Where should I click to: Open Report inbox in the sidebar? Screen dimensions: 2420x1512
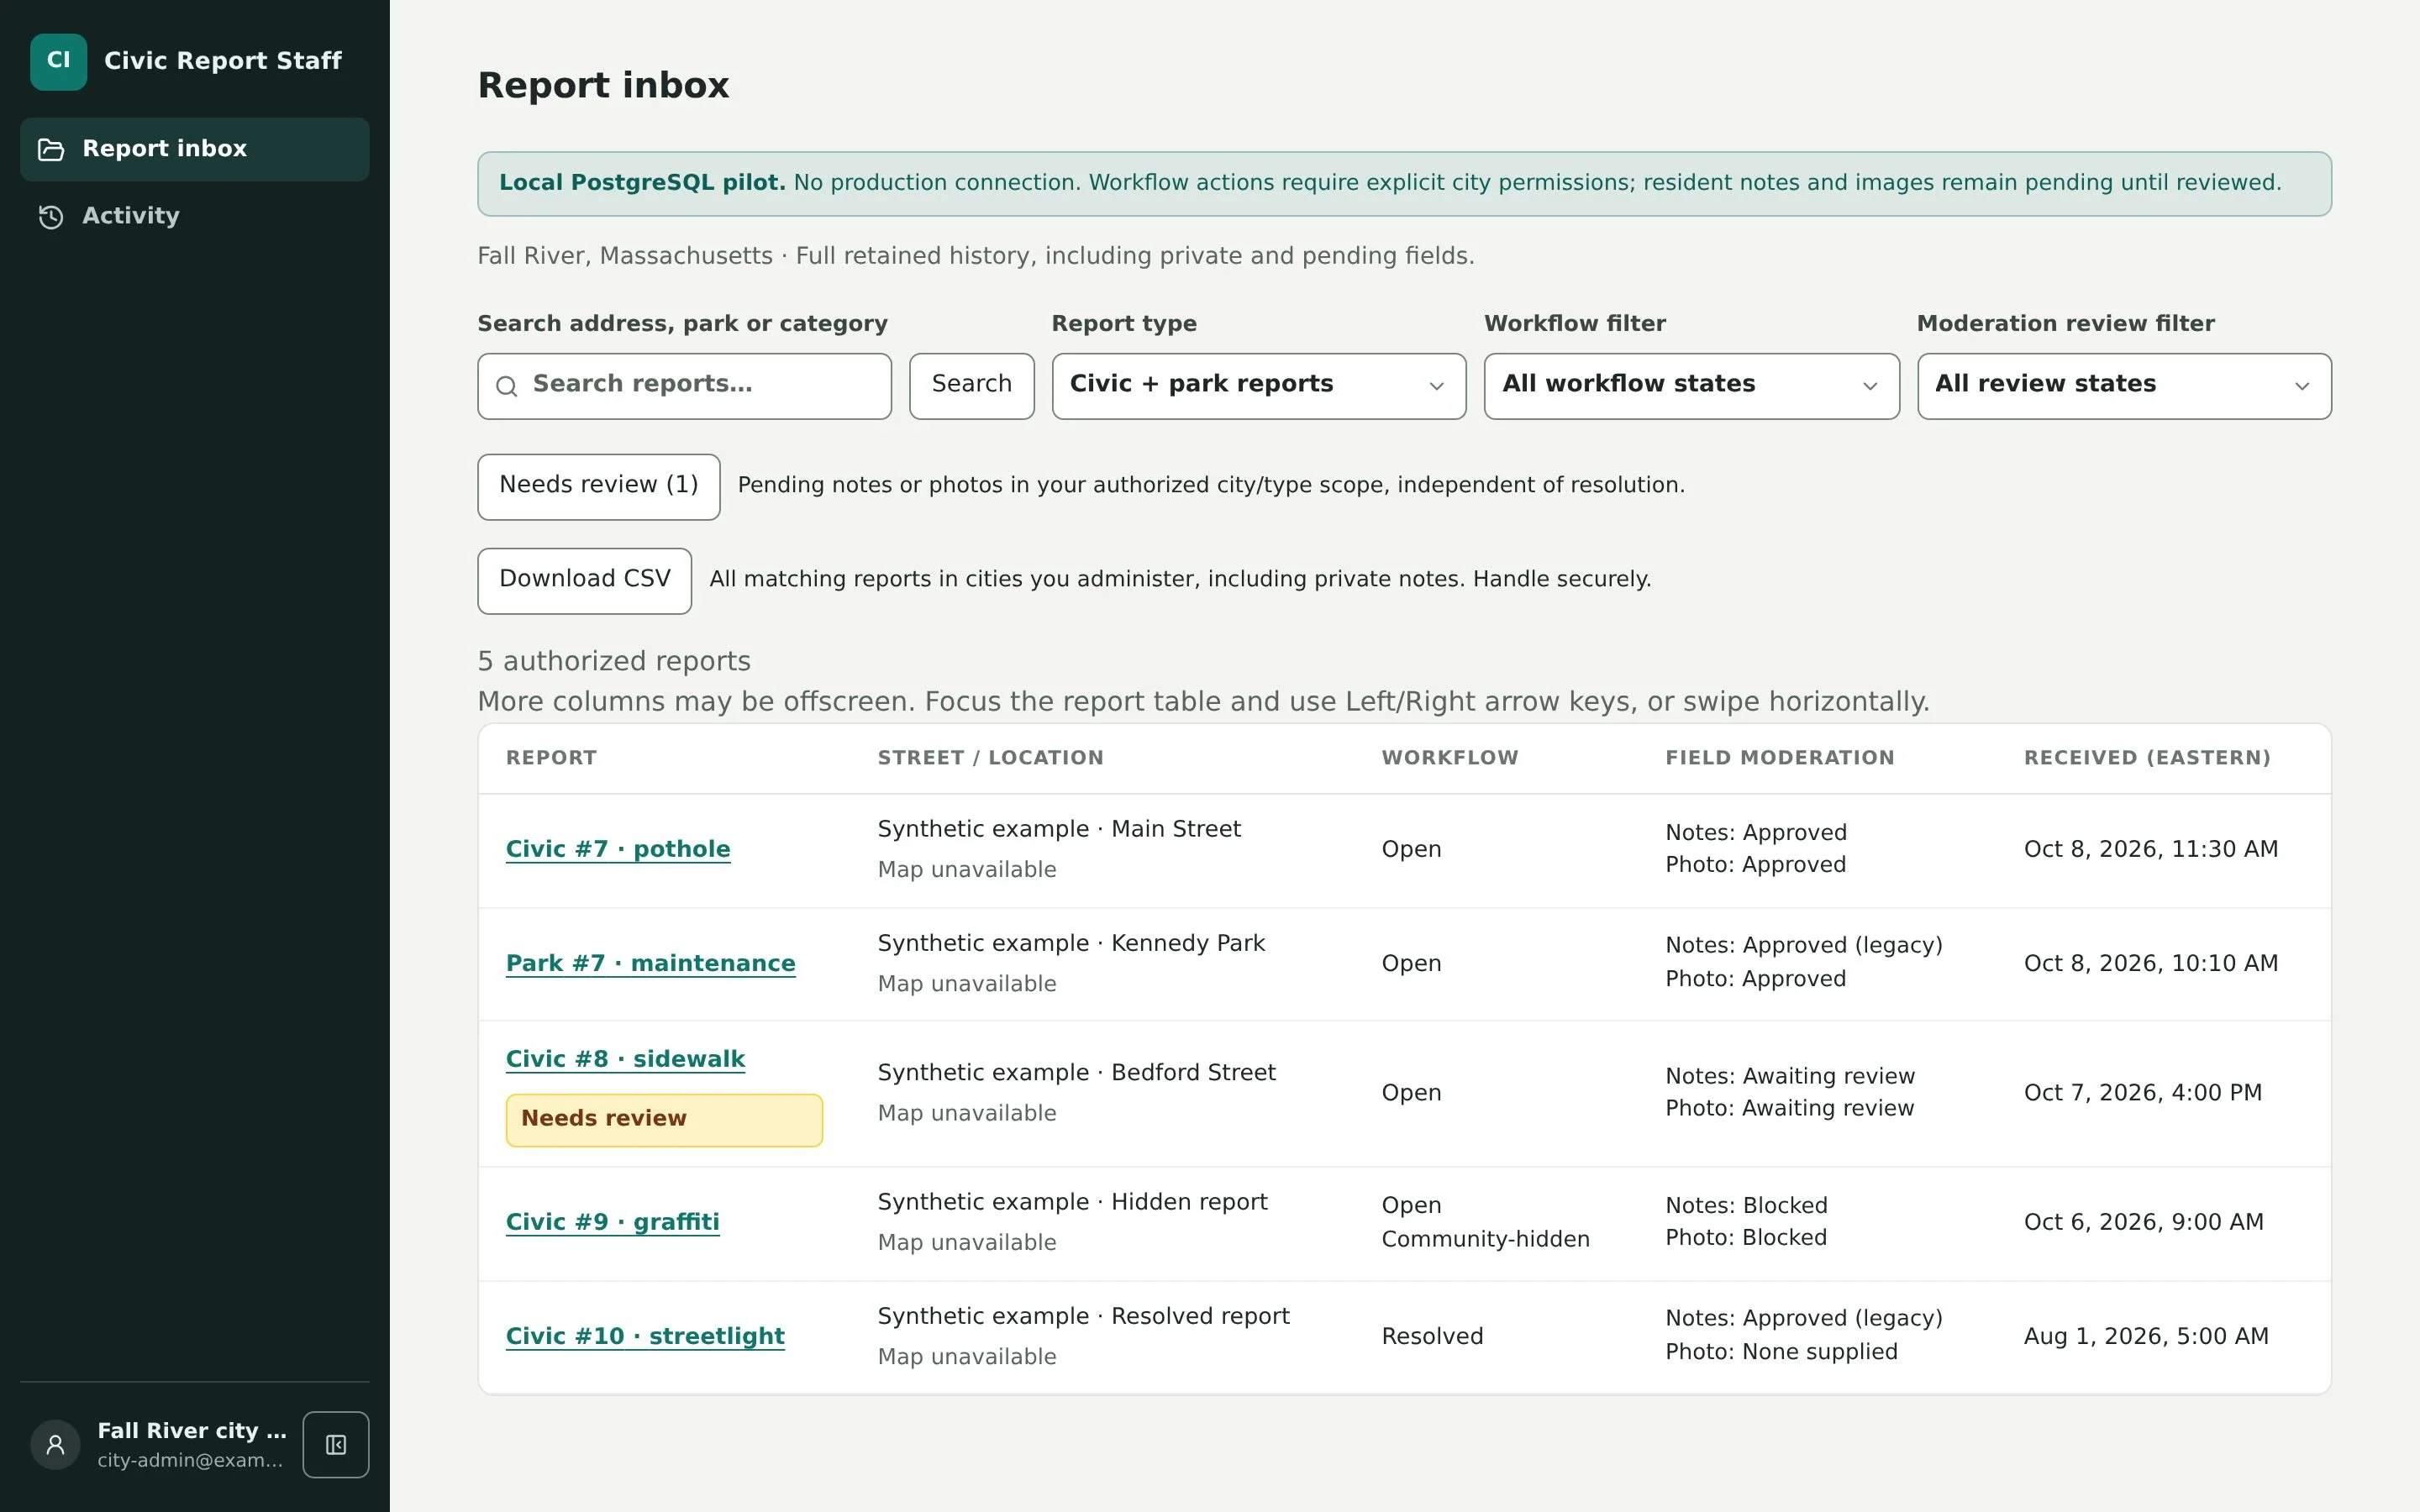tap(195, 149)
